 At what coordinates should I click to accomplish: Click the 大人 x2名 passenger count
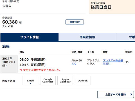[x=8, y=26]
